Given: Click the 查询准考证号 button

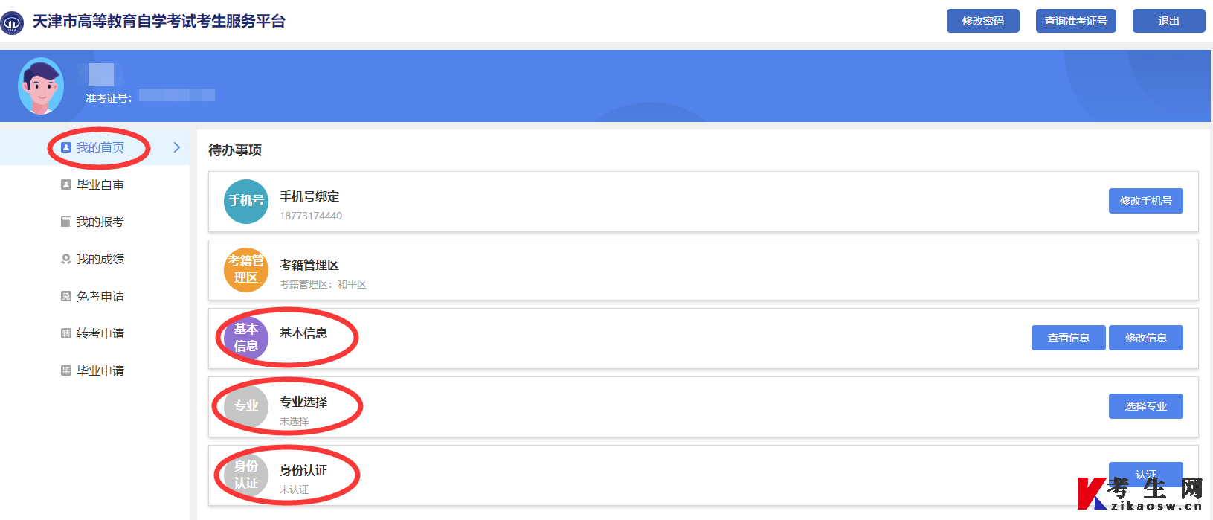Looking at the screenshot, I should [x=1075, y=21].
